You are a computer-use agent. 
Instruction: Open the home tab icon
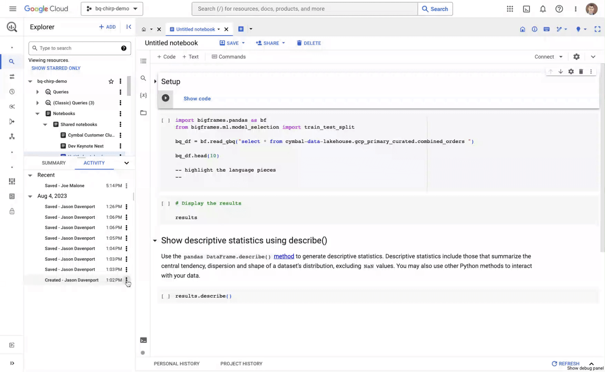point(143,29)
